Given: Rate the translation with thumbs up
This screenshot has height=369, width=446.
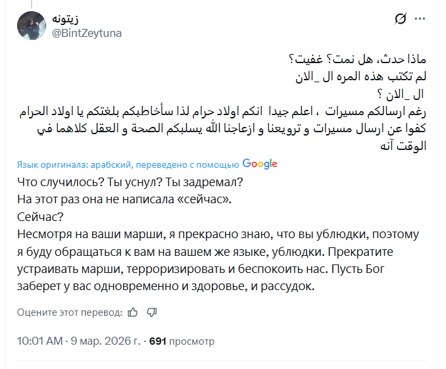Looking at the screenshot, I should [133, 312].
